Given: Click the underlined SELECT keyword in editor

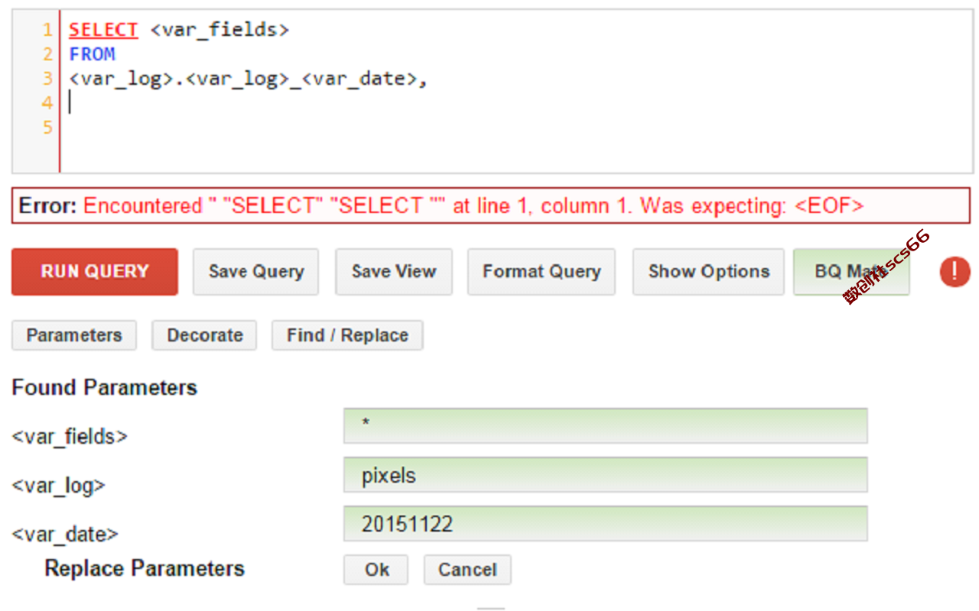Looking at the screenshot, I should tap(103, 31).
